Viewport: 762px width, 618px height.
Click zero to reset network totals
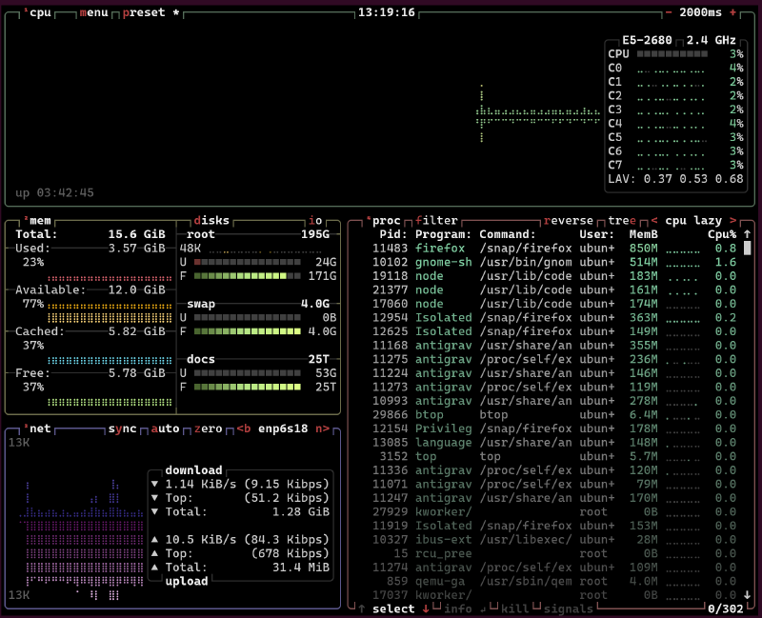[207, 429]
